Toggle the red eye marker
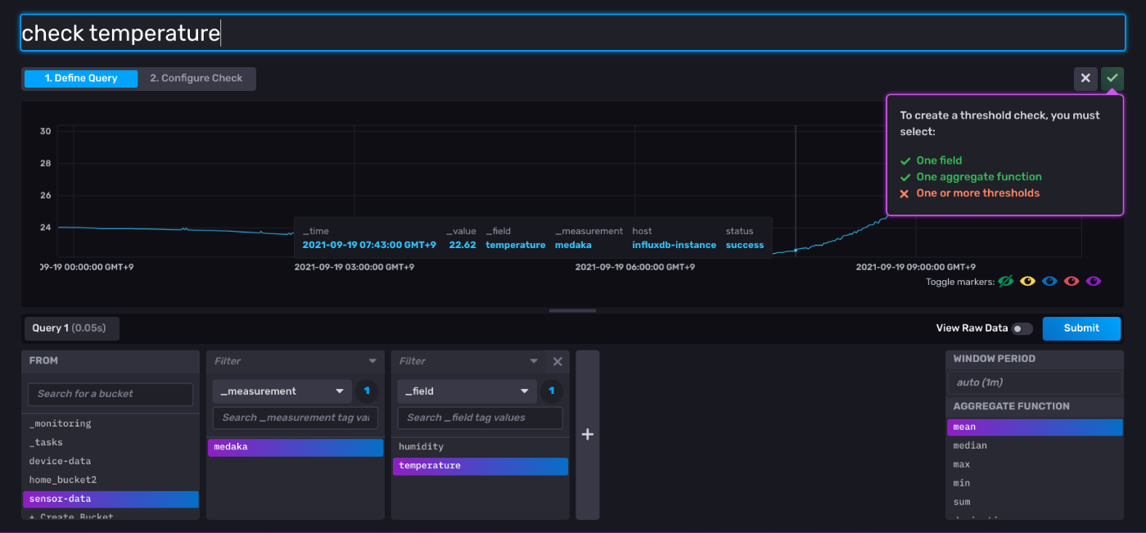1146x533 pixels. coord(1072,282)
